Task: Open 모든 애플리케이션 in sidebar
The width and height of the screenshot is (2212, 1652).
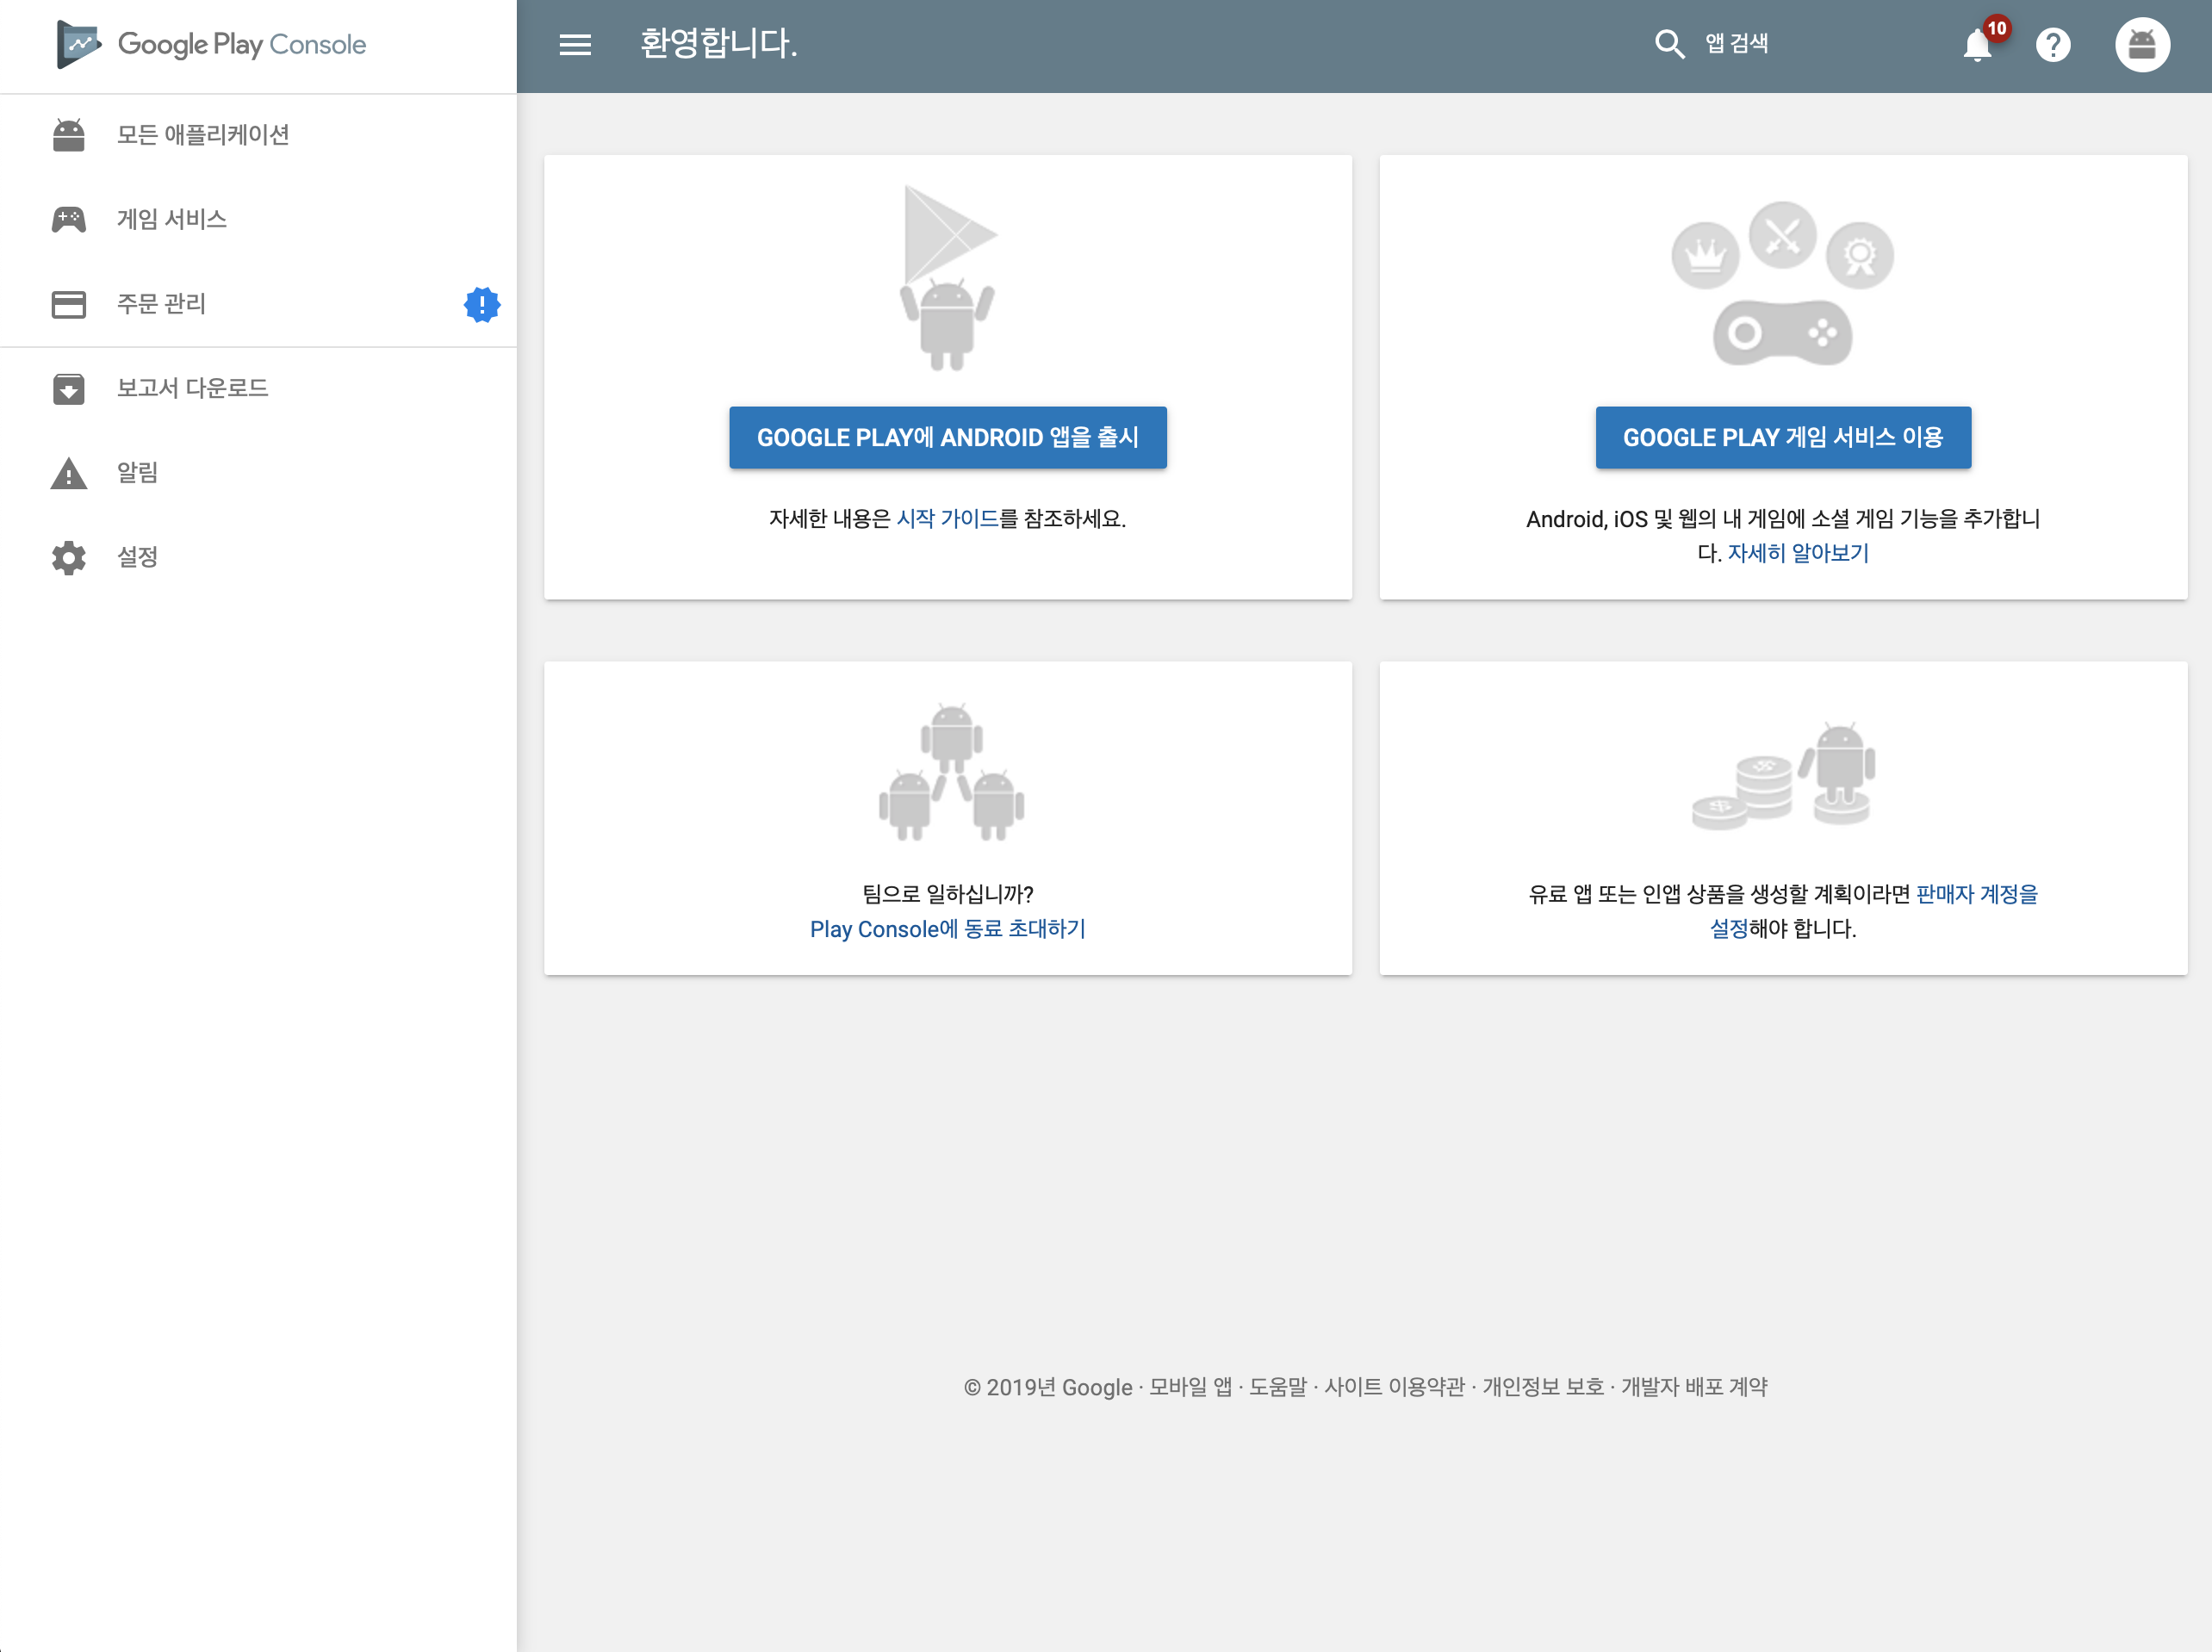Action: coord(203,135)
